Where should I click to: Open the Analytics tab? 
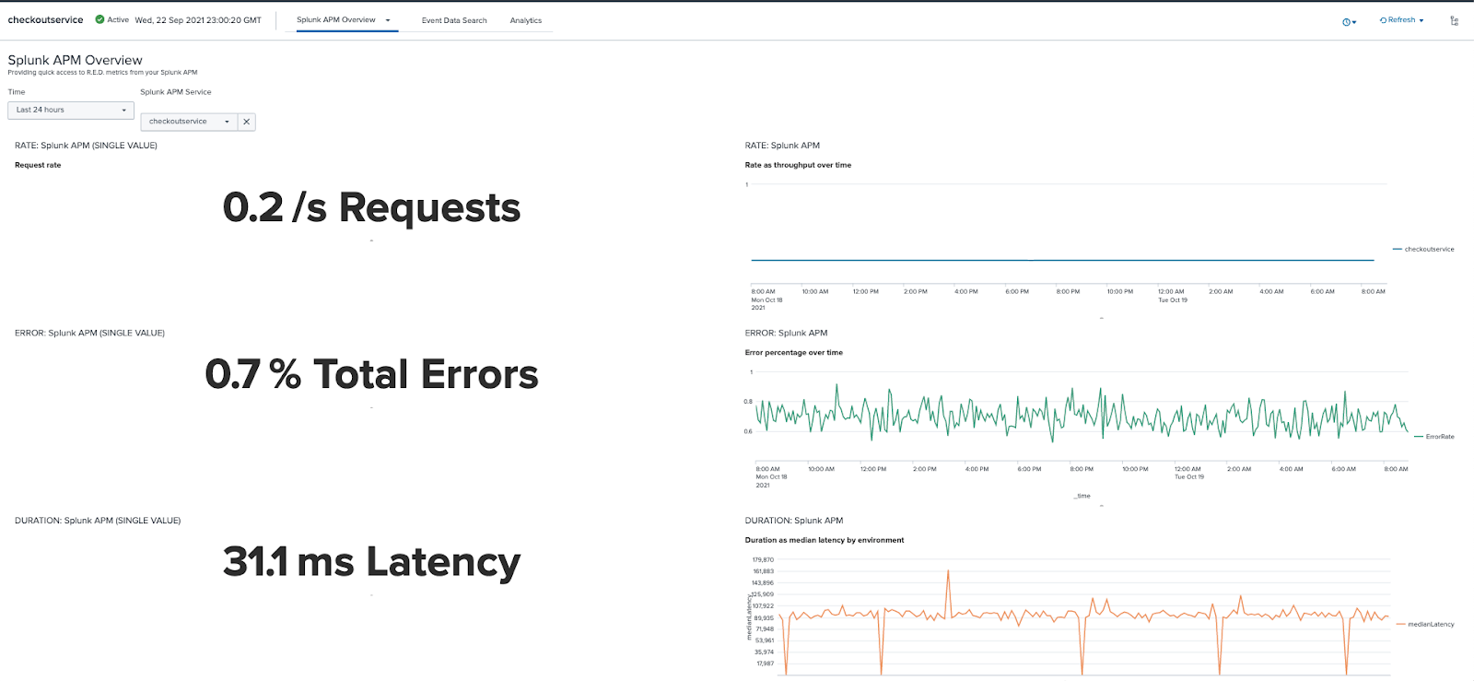(x=526, y=20)
